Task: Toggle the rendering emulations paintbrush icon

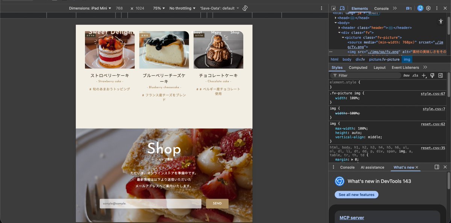Action: click(x=432, y=76)
